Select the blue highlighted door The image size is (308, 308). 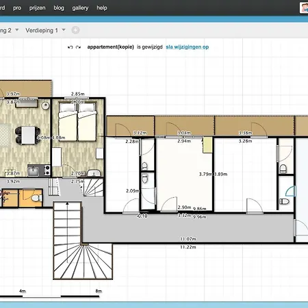click(290, 191)
